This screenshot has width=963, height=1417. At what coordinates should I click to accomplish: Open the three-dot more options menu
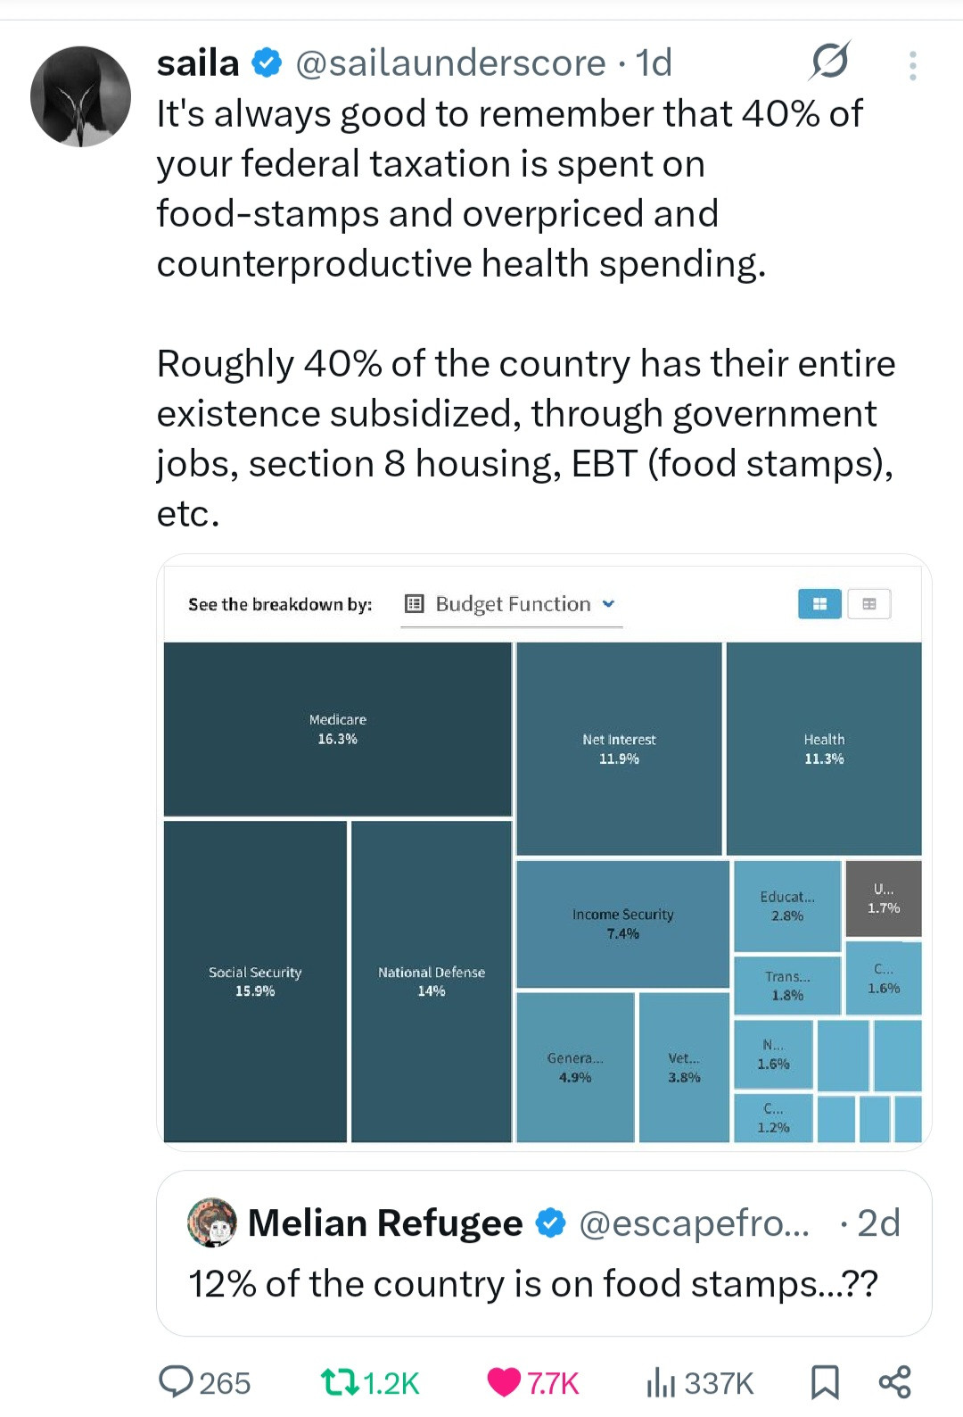(x=912, y=65)
